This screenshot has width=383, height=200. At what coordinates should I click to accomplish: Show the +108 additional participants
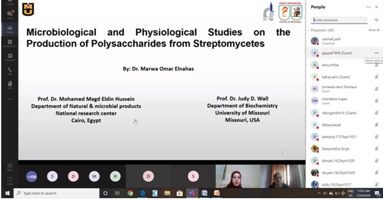click(32, 176)
